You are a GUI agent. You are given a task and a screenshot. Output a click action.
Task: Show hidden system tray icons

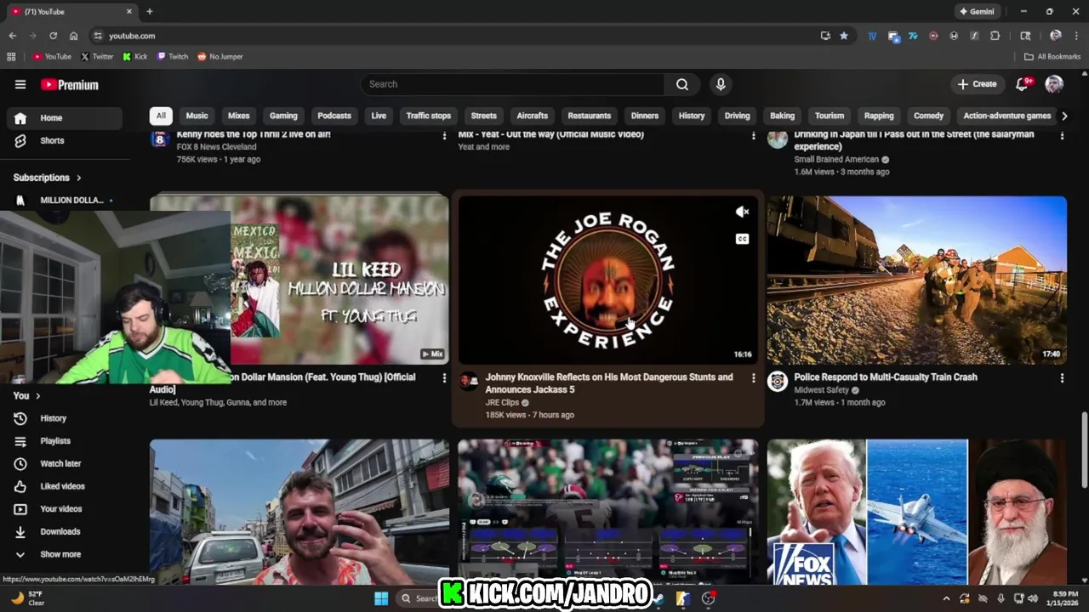[x=946, y=598]
